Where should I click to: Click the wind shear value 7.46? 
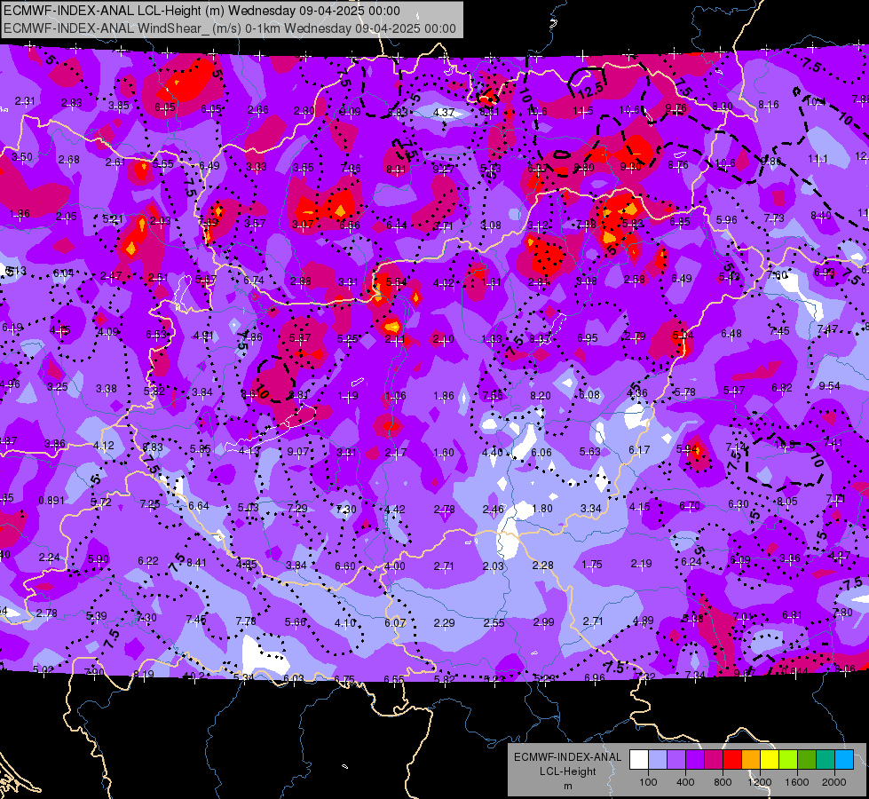196,620
